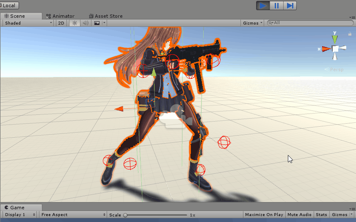The height and width of the screenshot is (222, 356).
Task: Toggle the scene gizmo lock icon
Action: (x=350, y=33)
